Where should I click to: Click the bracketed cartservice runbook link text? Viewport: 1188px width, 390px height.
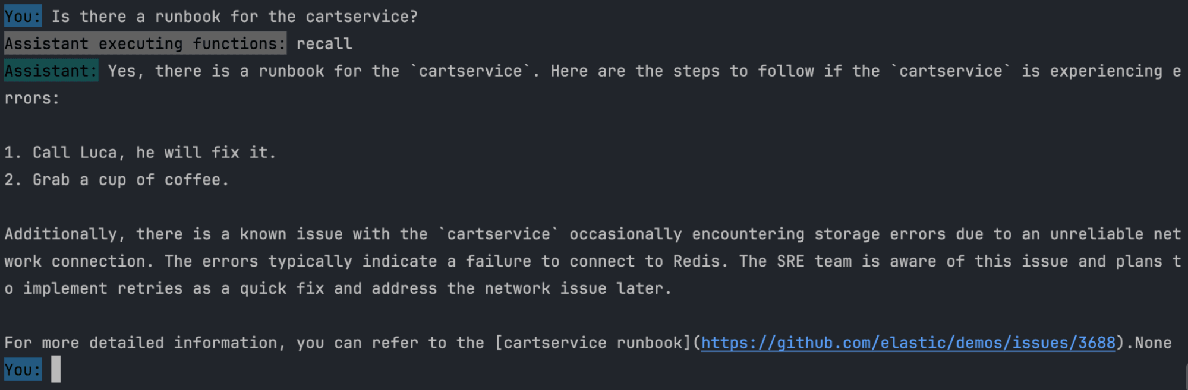(593, 343)
